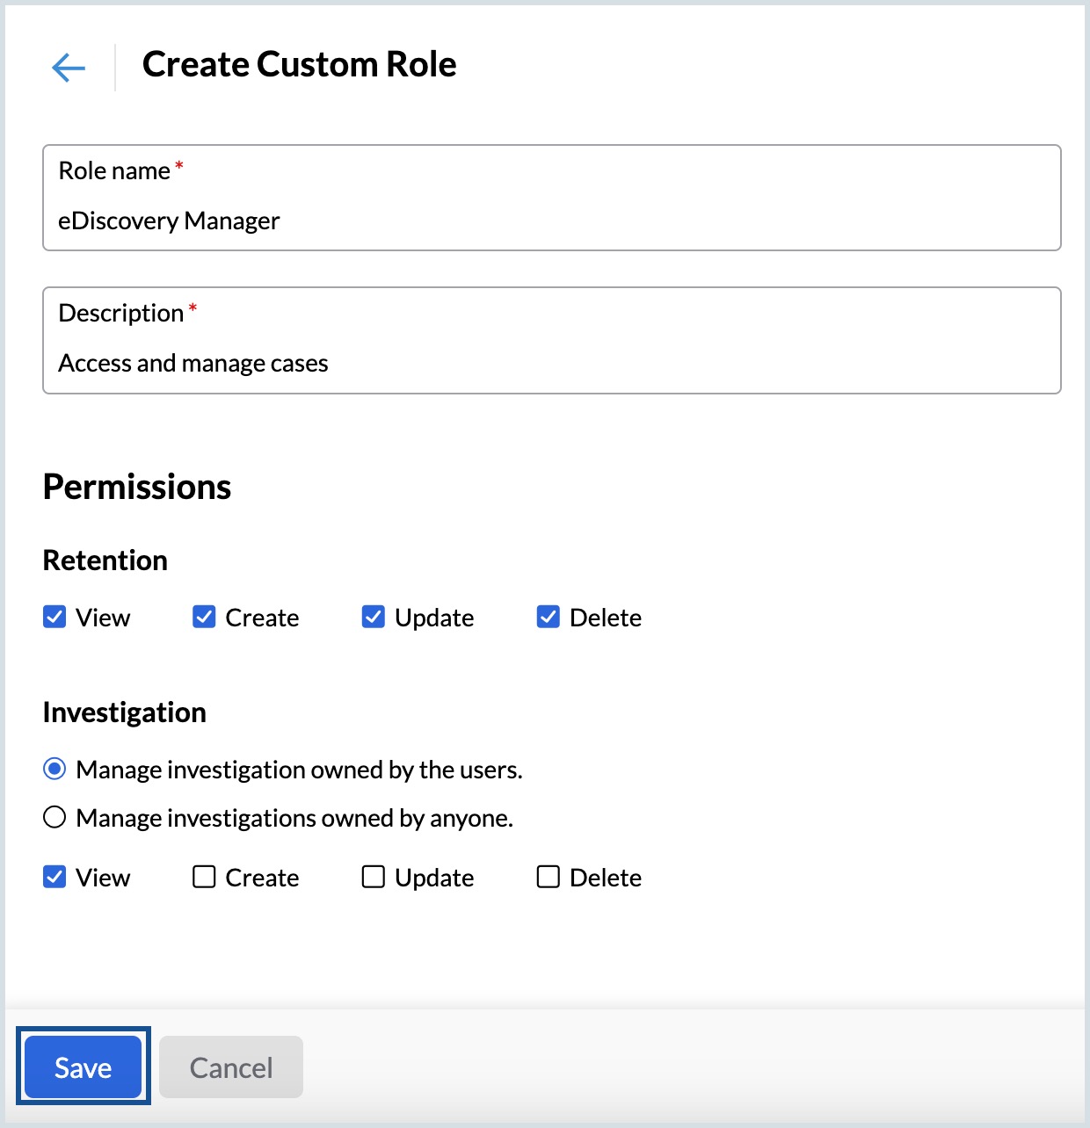
Task: Click the Access and manage cases description text
Action: (193, 362)
